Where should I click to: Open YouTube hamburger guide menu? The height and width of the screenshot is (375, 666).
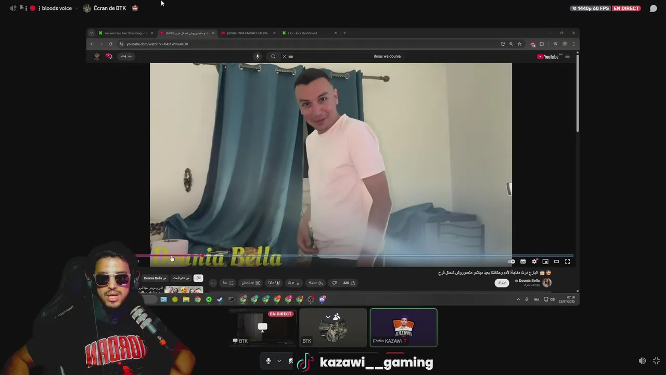pyautogui.click(x=568, y=56)
